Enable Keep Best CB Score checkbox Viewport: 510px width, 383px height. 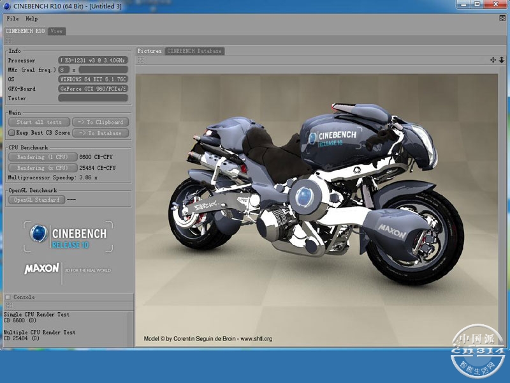[x=11, y=133]
